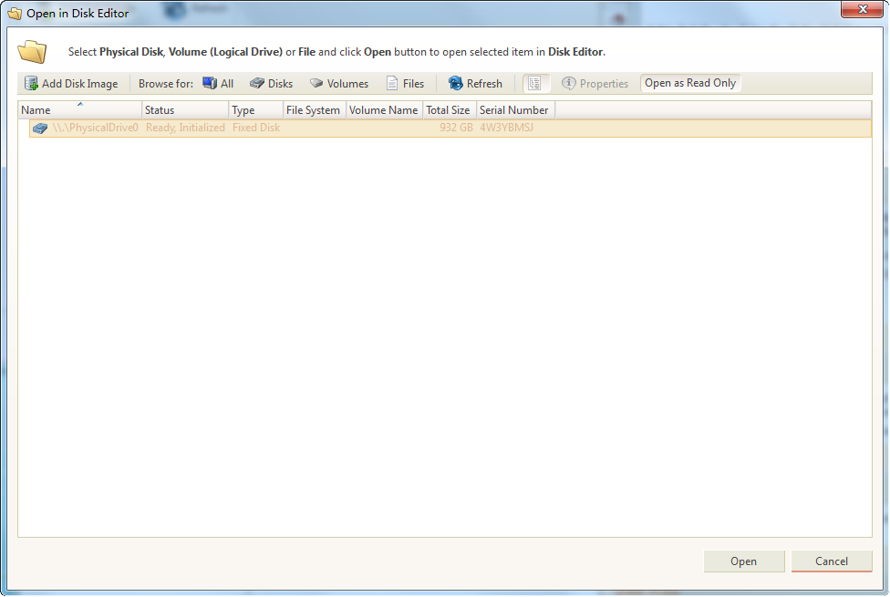
Task: Show only Volumes in the list
Action: pyautogui.click(x=338, y=83)
